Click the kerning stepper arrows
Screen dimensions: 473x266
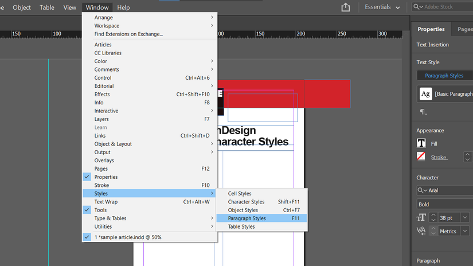[x=433, y=231]
